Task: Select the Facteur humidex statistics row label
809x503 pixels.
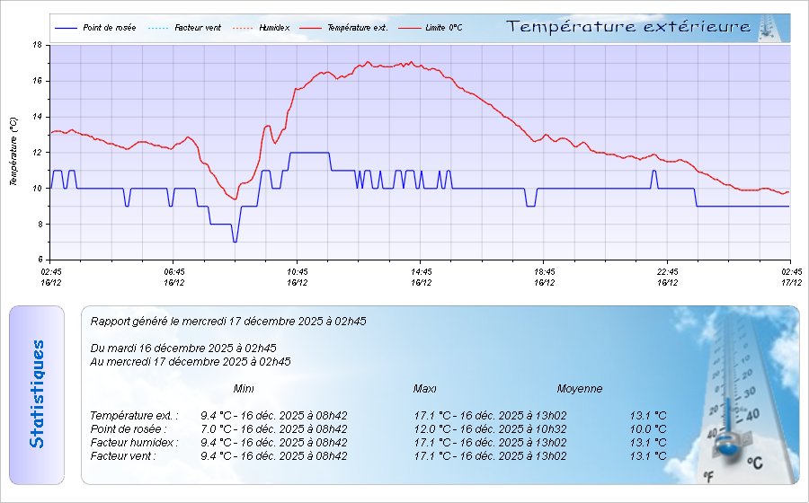Action: [133, 442]
